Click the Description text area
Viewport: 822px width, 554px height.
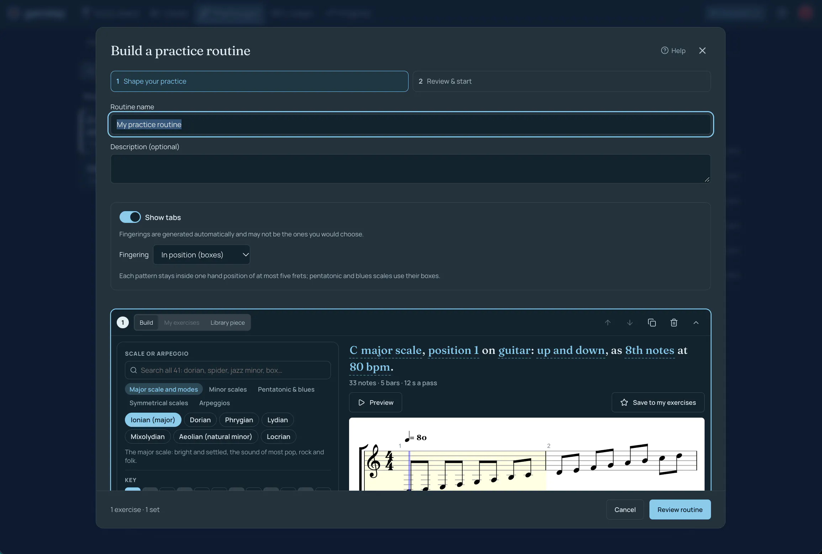pyautogui.click(x=411, y=169)
